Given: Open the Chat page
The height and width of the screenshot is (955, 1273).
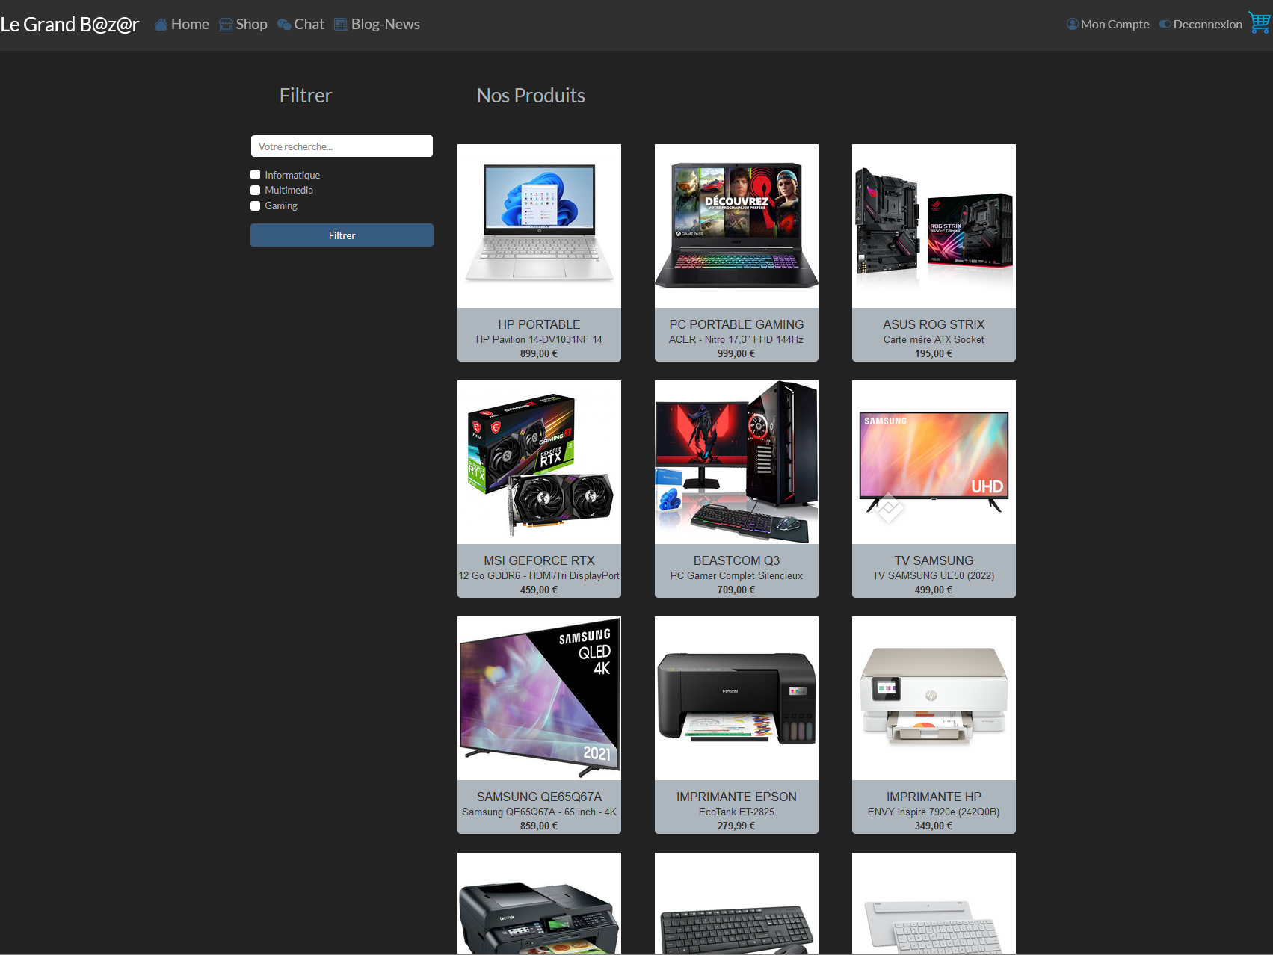Looking at the screenshot, I should click(x=309, y=24).
